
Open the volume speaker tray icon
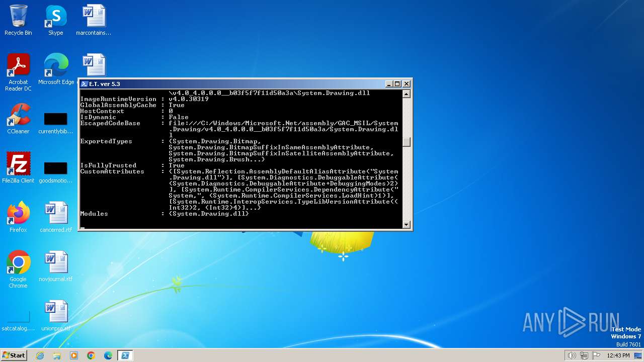point(572,355)
